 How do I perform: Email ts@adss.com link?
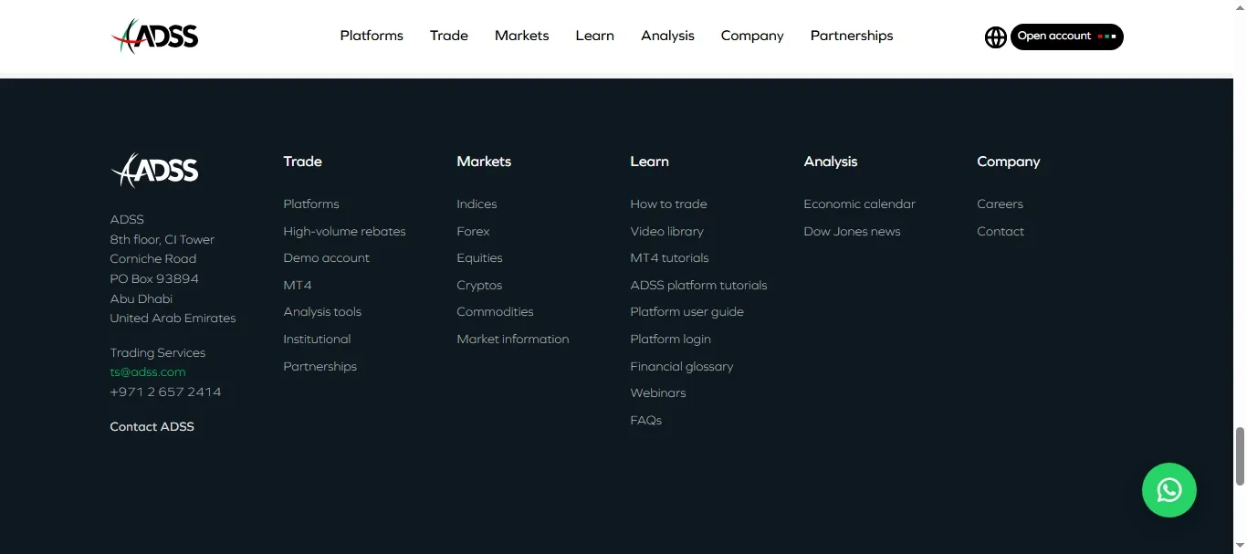click(x=148, y=372)
